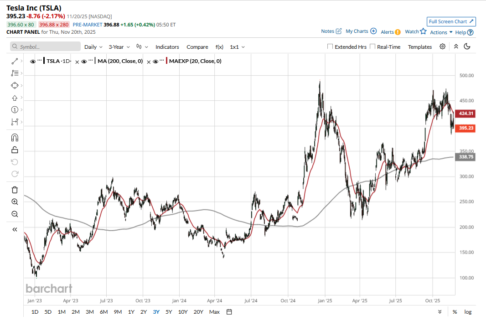Open Alerts

coord(391,32)
